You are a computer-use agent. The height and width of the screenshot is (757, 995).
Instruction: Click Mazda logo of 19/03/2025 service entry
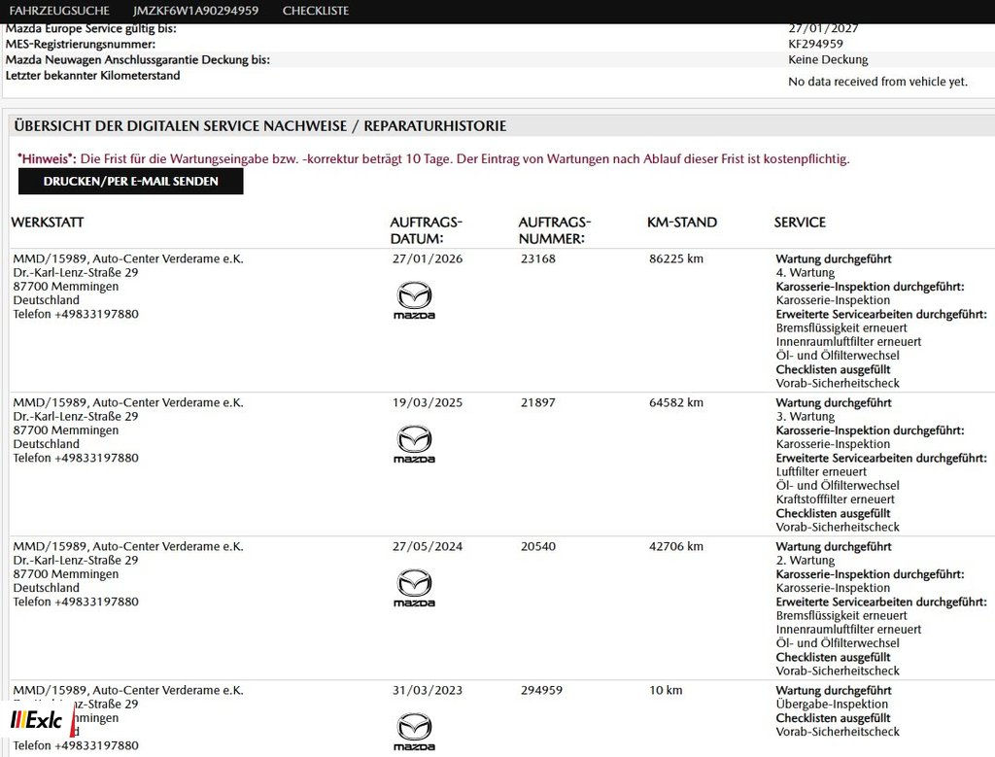pyautogui.click(x=414, y=444)
